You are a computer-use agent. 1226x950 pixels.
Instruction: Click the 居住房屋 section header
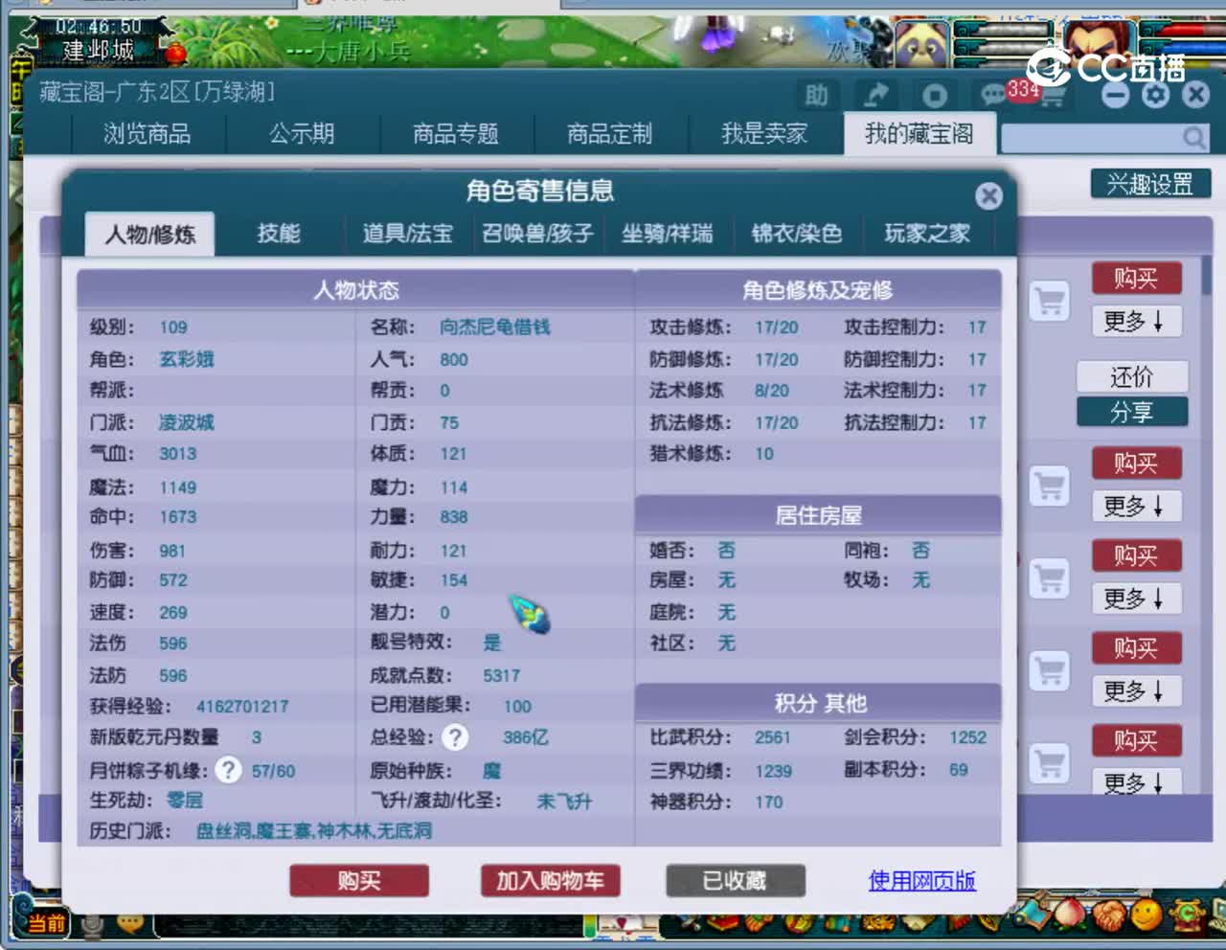coord(819,515)
